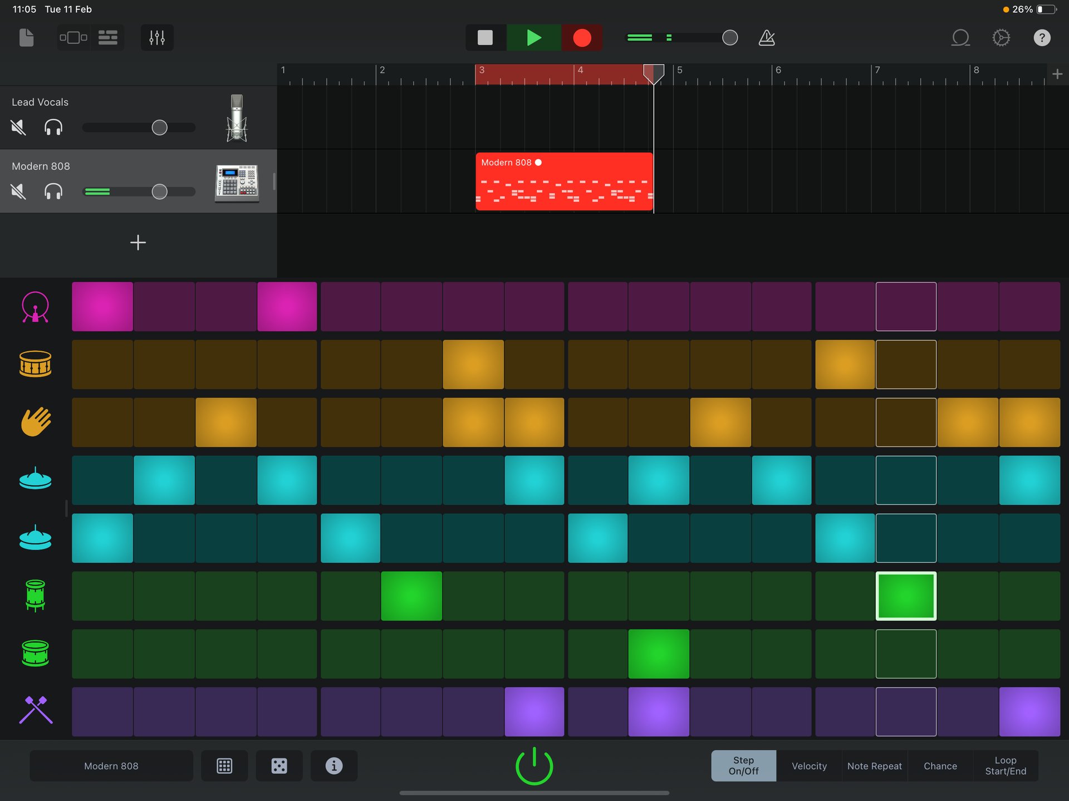Select the Modern 808 red region
The image size is (1069, 801).
564,181
